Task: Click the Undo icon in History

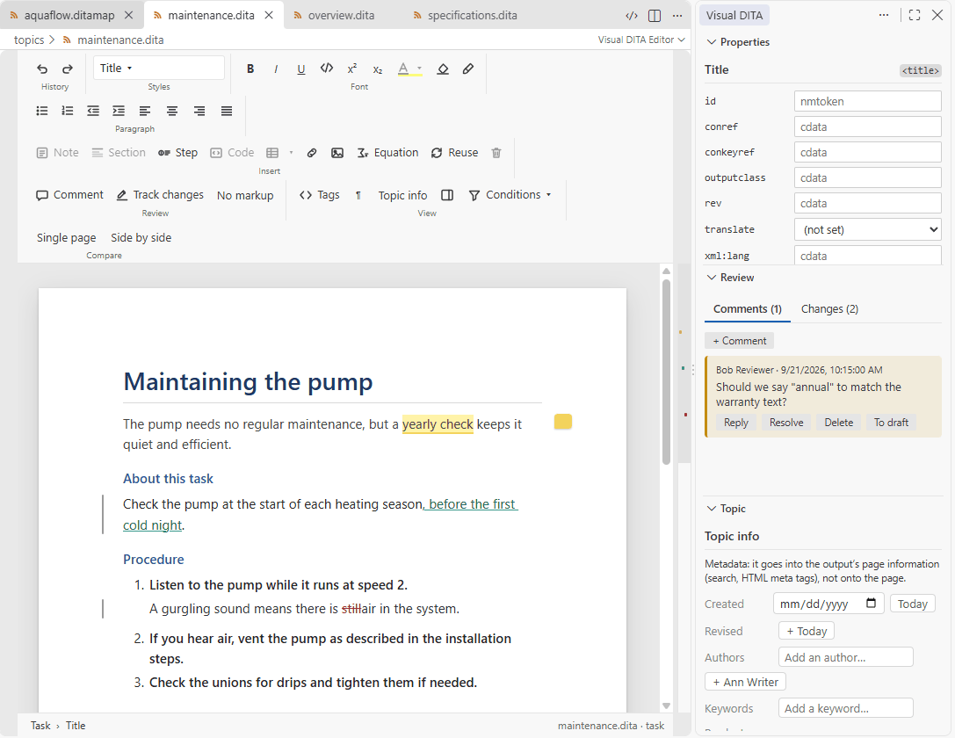Action: pos(42,69)
